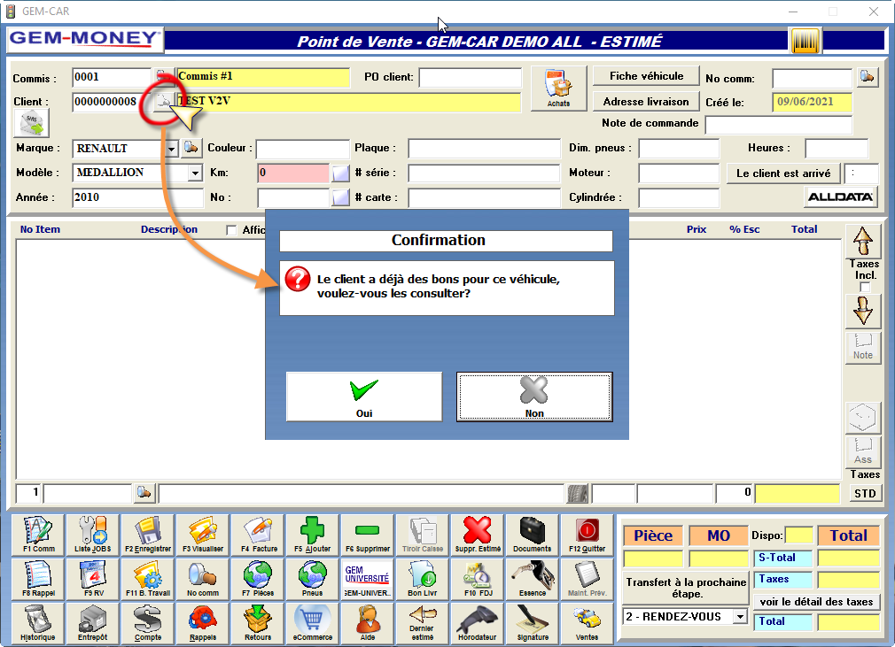Click the Note button
Image resolution: width=895 pixels, height=647 pixels.
pyautogui.click(x=863, y=347)
